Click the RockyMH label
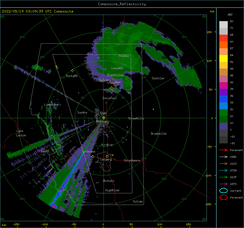This screenshot has width=244, height=228. click(72, 76)
